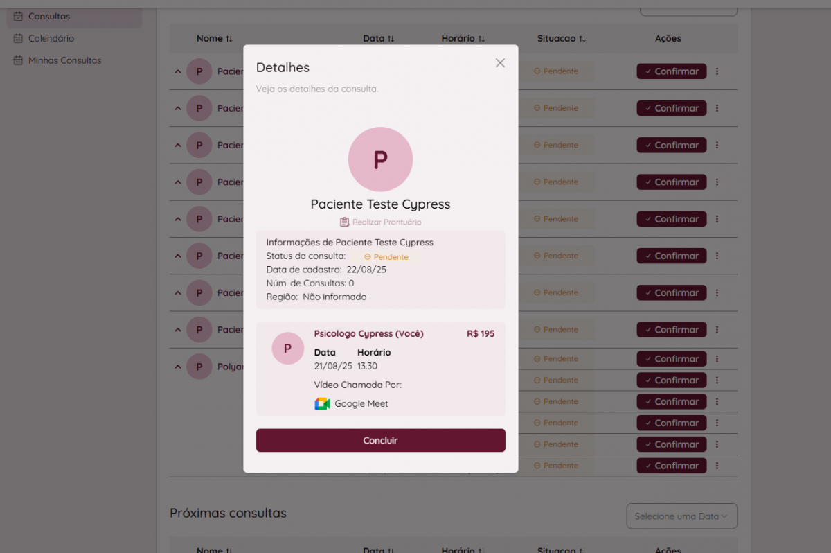Collapse the first patient row chevron

[177, 71]
